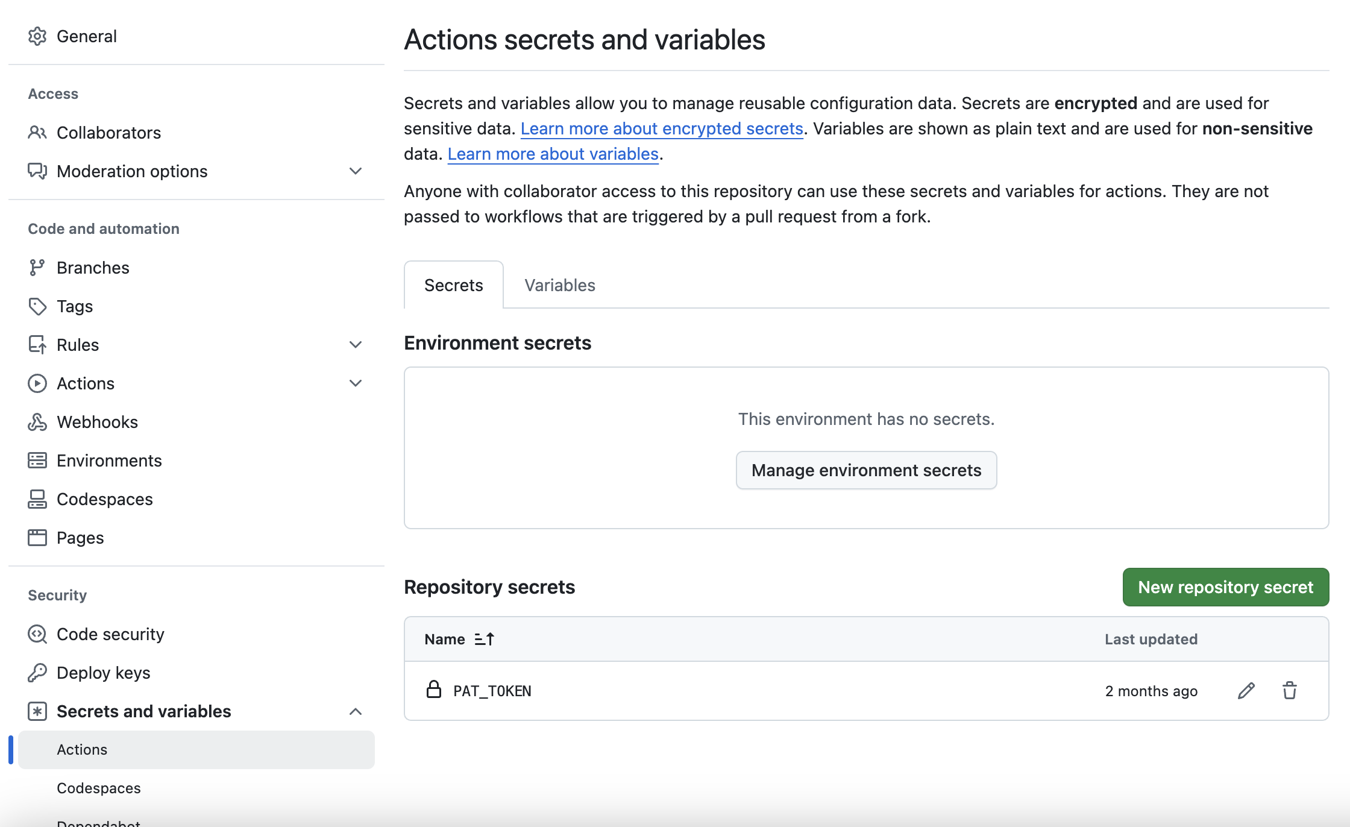The height and width of the screenshot is (827, 1350).
Task: Expand the Rules submenu chevron
Action: pyautogui.click(x=356, y=345)
